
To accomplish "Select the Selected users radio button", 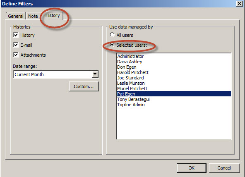I will click(112, 45).
